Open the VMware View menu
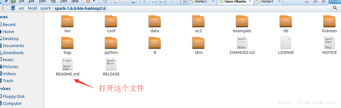The height and width of the screenshot is (108, 341). click(x=42, y=1)
